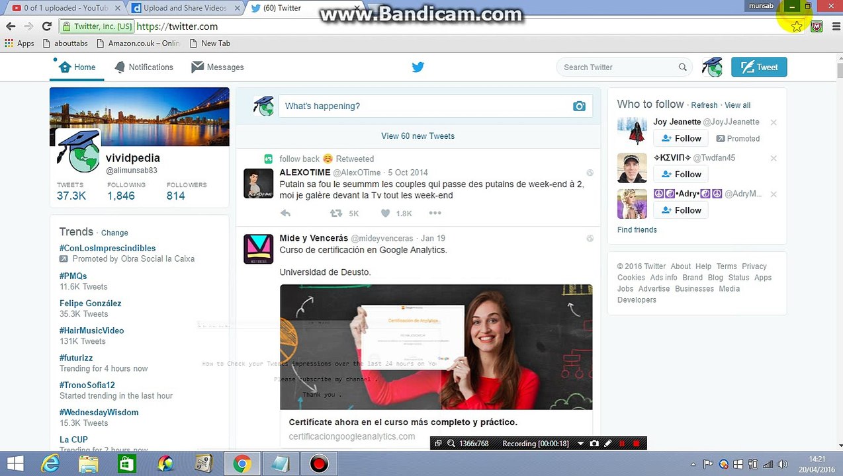The image size is (843, 476).
Task: Open the Notifications tab
Action: [144, 67]
